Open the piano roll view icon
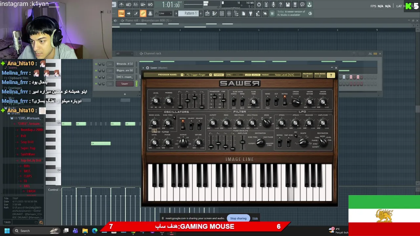 [215, 13]
